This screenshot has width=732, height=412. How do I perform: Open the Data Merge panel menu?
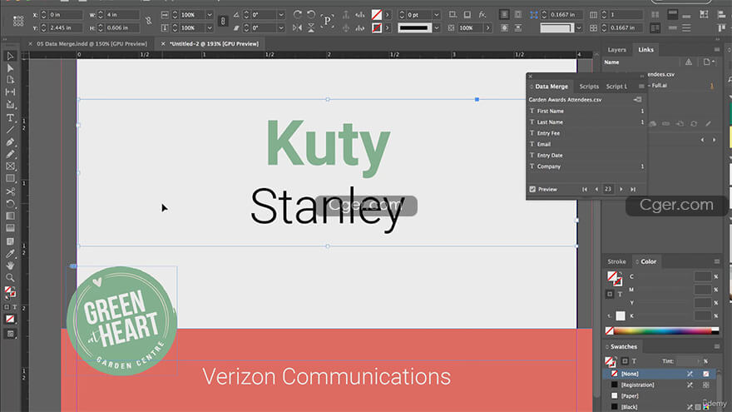click(641, 87)
